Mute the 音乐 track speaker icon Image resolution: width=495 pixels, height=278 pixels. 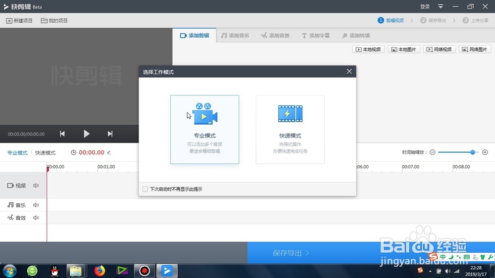36,205
